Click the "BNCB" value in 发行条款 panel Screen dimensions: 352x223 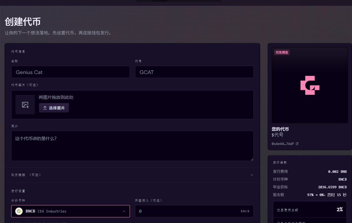pos(343,179)
